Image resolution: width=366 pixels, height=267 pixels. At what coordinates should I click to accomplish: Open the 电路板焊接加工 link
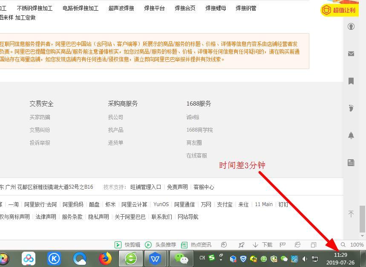[x=81, y=9]
